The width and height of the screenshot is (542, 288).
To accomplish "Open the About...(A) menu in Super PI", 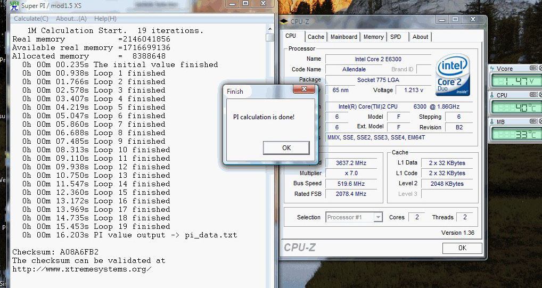I will pyautogui.click(x=71, y=19).
